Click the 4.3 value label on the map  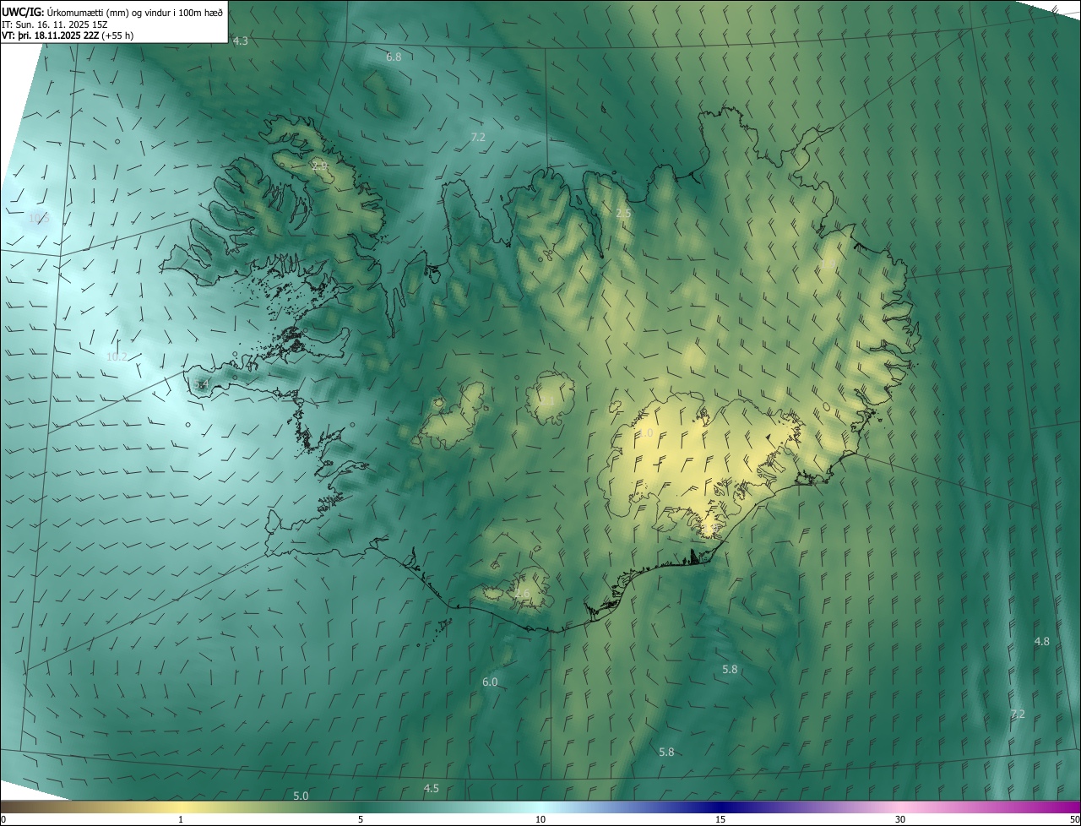click(x=241, y=41)
